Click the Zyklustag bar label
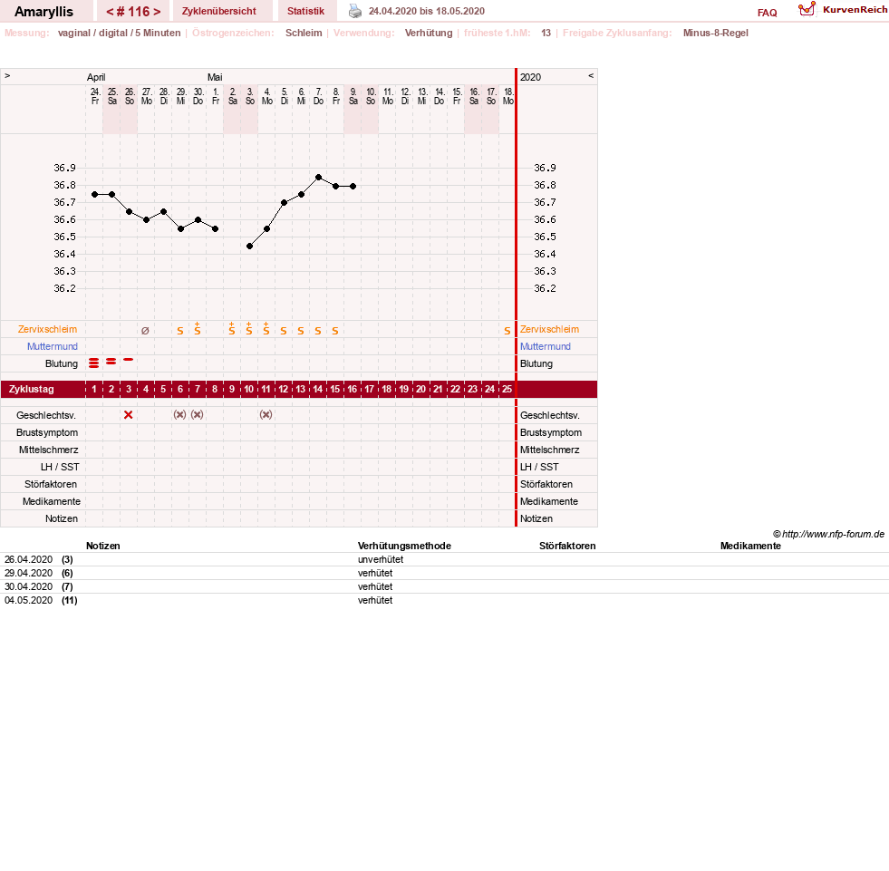Screen dimensions: 889x871 coord(31,389)
